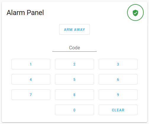Screen dimensions: 149x124
Task: Hit the 5 key on keypad
Action: pyautogui.click(x=74, y=79)
